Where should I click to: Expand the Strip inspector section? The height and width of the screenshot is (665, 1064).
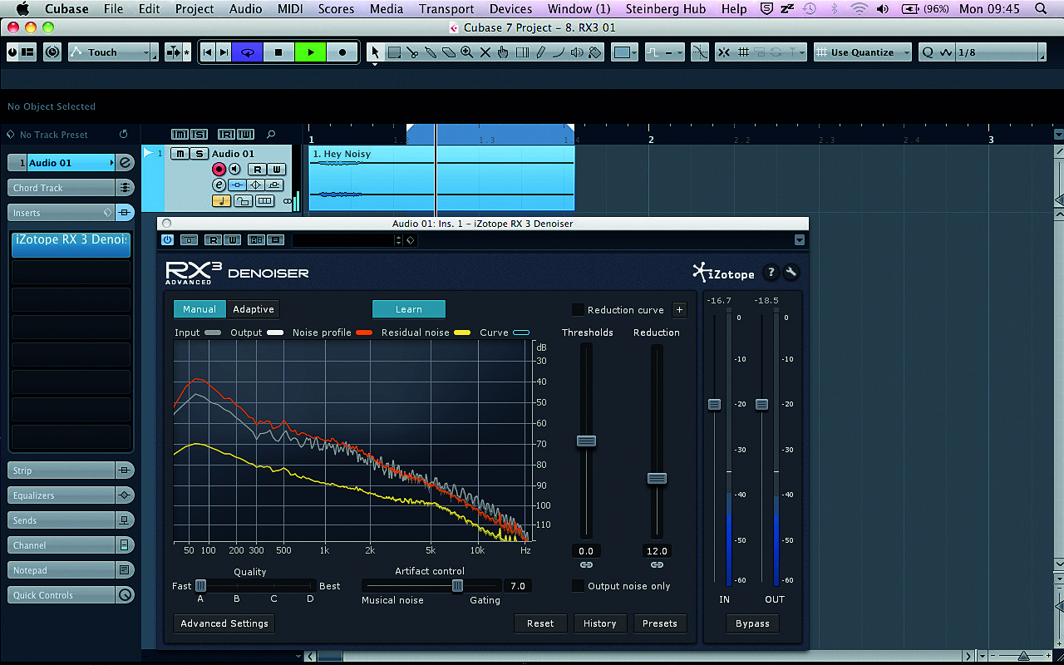60,470
